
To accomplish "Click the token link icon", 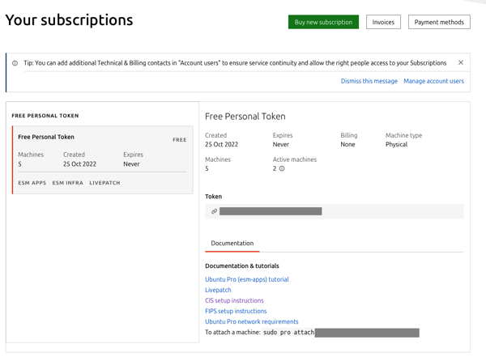I will tap(214, 211).
